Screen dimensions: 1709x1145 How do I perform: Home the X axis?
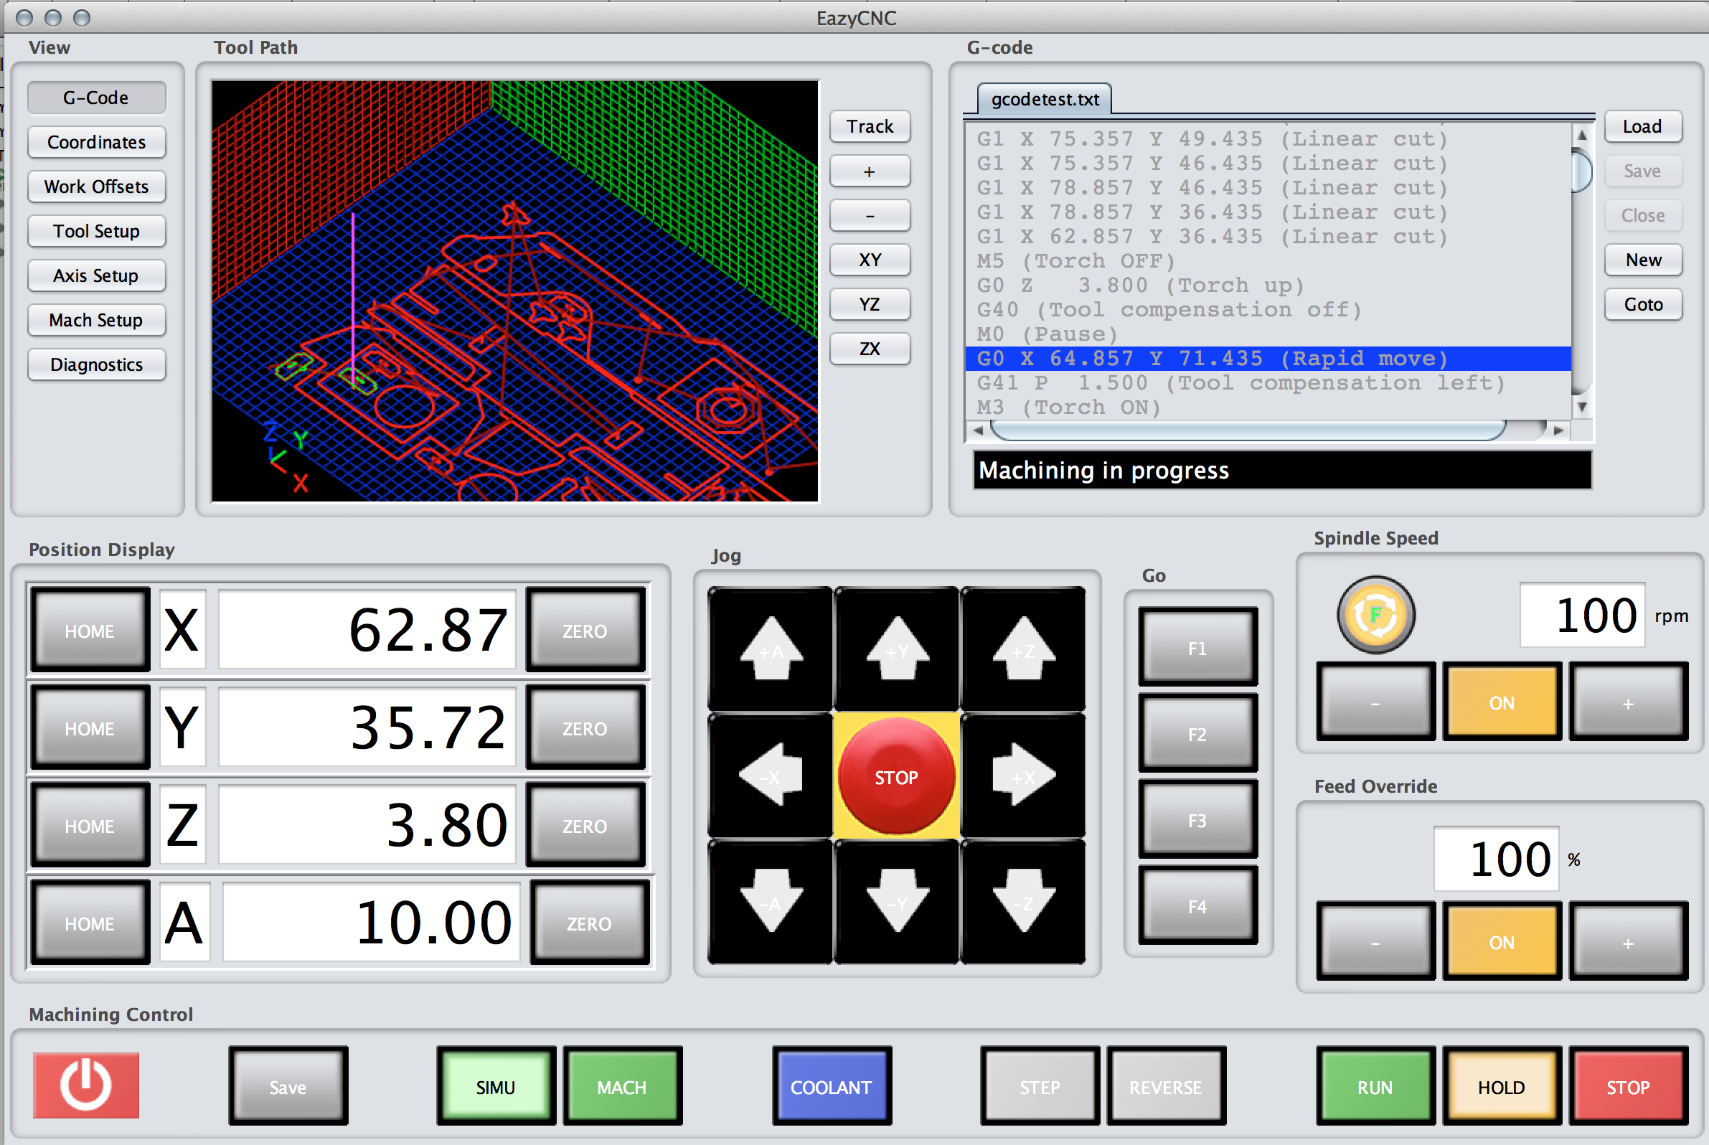pos(90,630)
